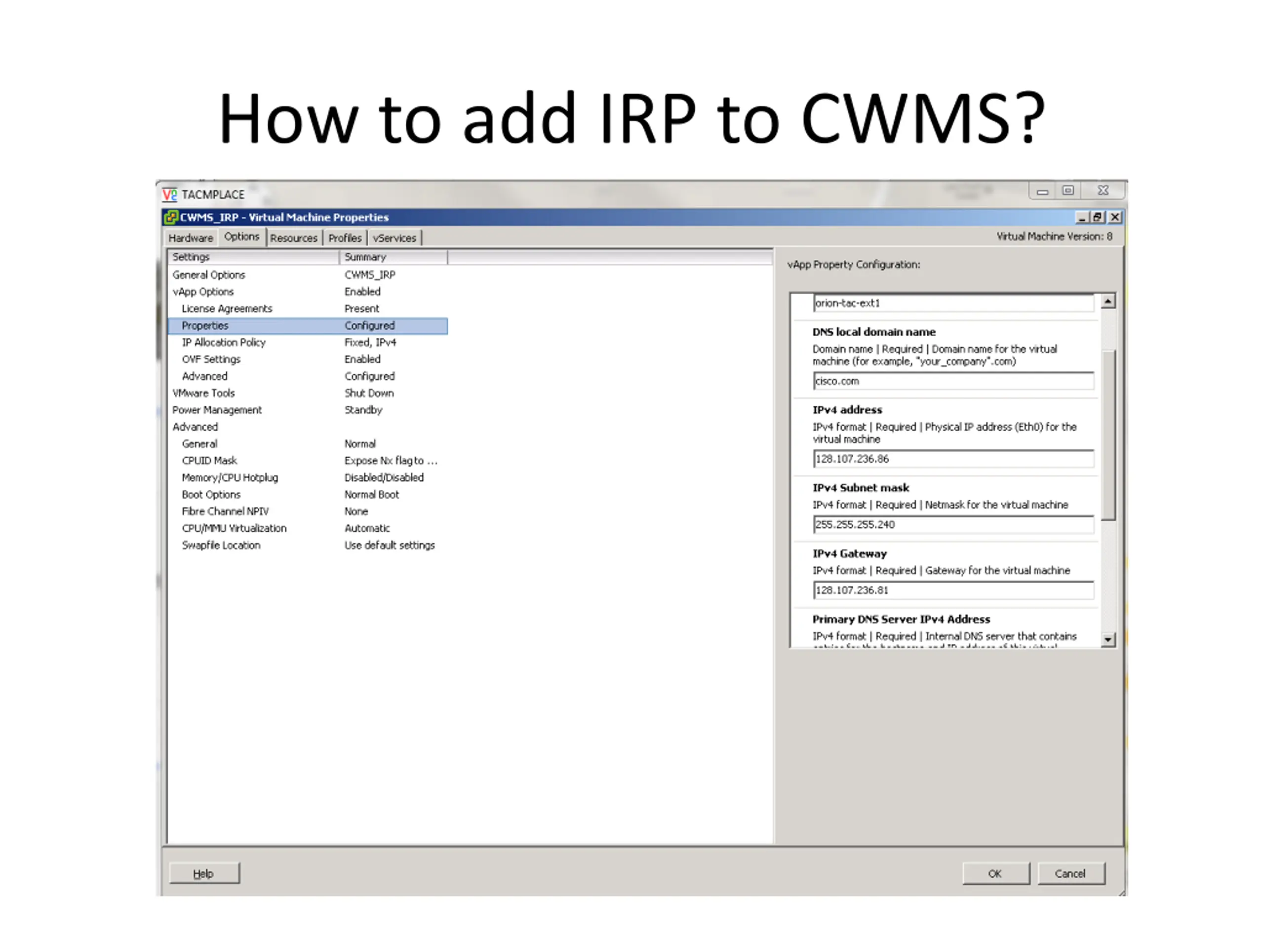Click the CWMS_IRP properties window icon

pos(170,217)
